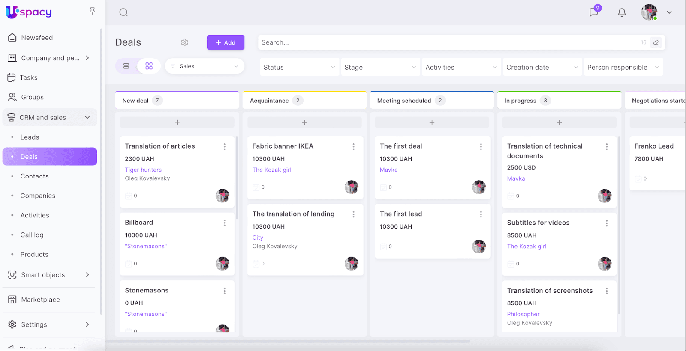Open the Sales funnel dropdown

pyautogui.click(x=205, y=66)
